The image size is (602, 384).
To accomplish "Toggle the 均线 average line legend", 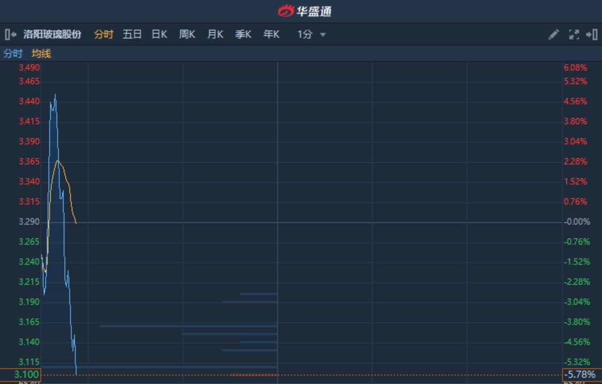I will click(x=41, y=53).
